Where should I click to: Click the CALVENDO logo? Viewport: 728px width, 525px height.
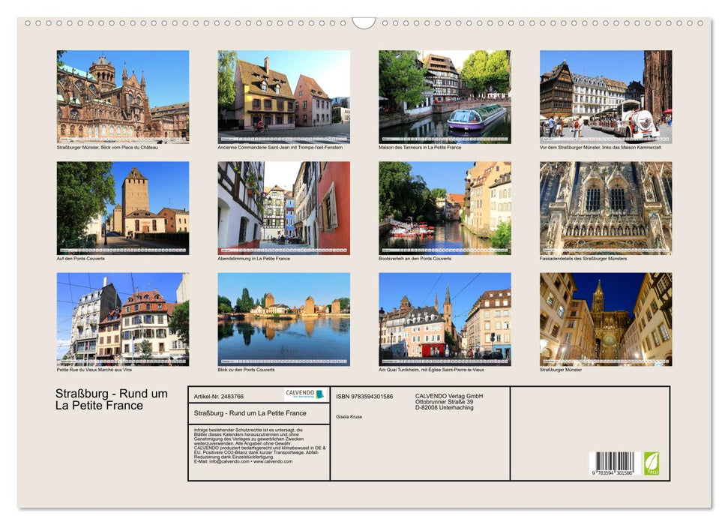tap(304, 394)
